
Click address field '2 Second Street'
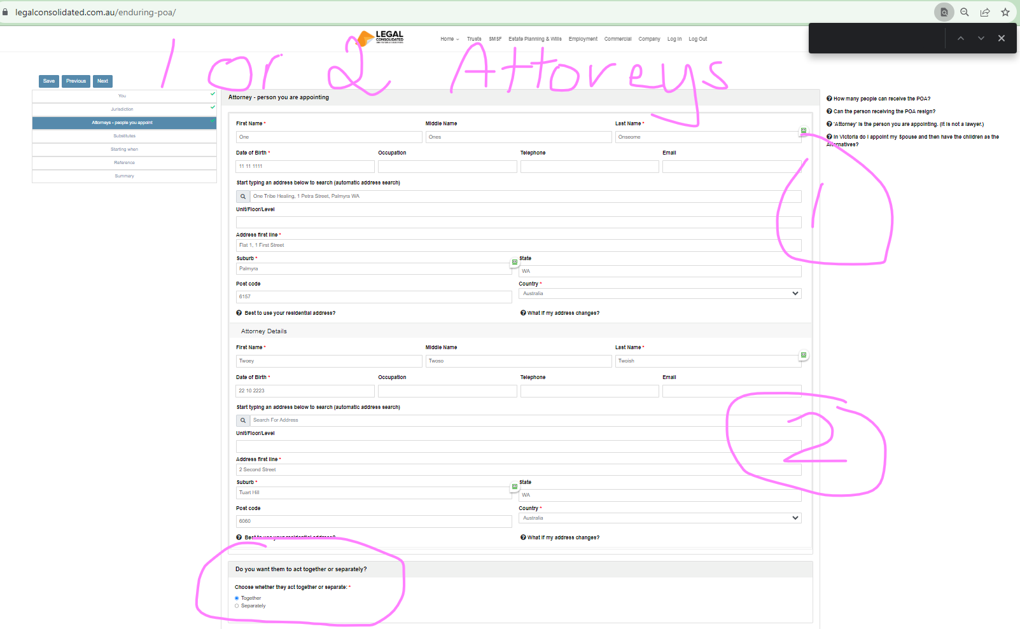(519, 470)
